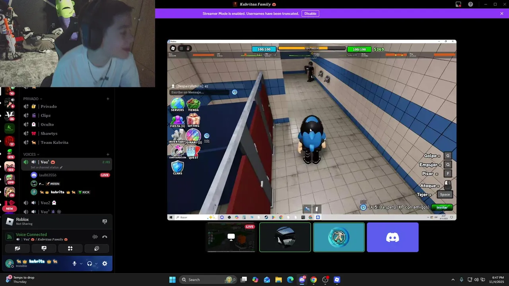Join the Shawtys voice channel
Viewport: 509px width, 286px height.
(67, 133)
